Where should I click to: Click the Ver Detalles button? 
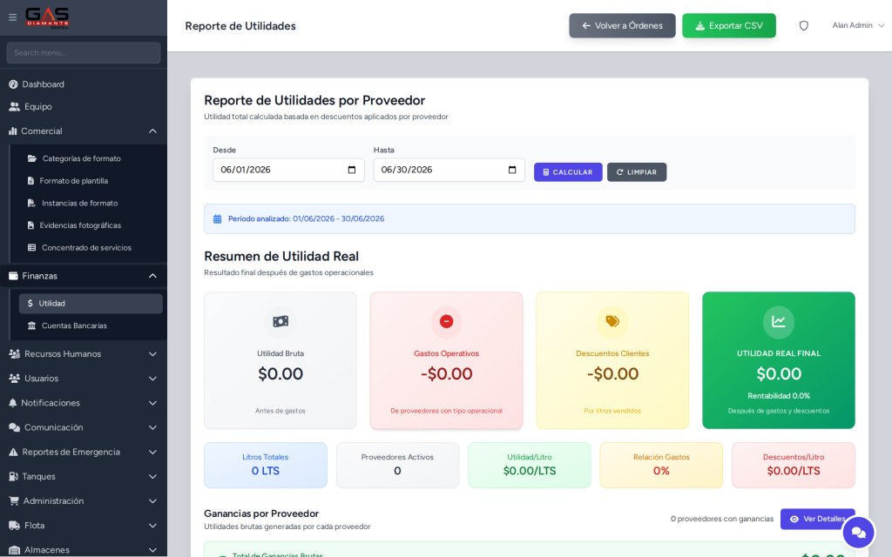point(817,519)
